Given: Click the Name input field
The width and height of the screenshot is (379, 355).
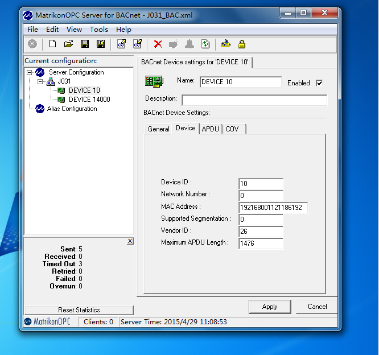Looking at the screenshot, I should 241,82.
